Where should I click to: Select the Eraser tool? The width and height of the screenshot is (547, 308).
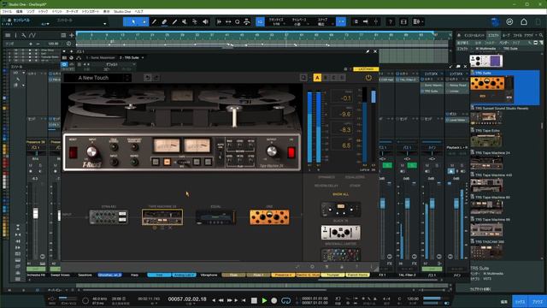click(164, 21)
